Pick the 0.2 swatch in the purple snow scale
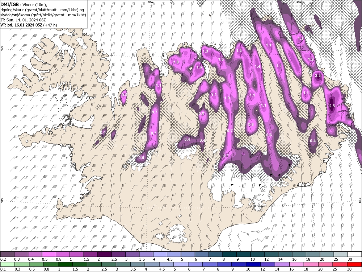 click(7, 255)
